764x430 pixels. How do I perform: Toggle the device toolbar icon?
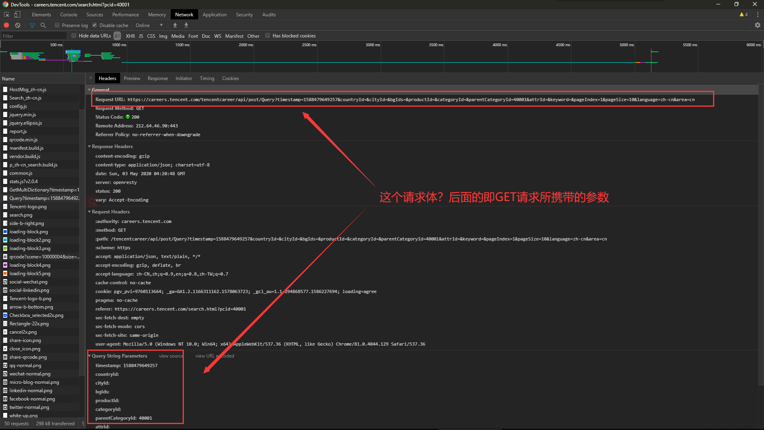click(17, 15)
